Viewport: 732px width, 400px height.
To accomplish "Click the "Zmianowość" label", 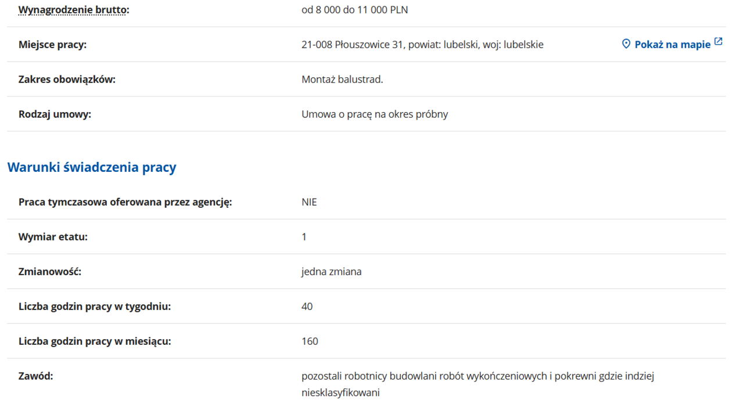I will click(50, 272).
